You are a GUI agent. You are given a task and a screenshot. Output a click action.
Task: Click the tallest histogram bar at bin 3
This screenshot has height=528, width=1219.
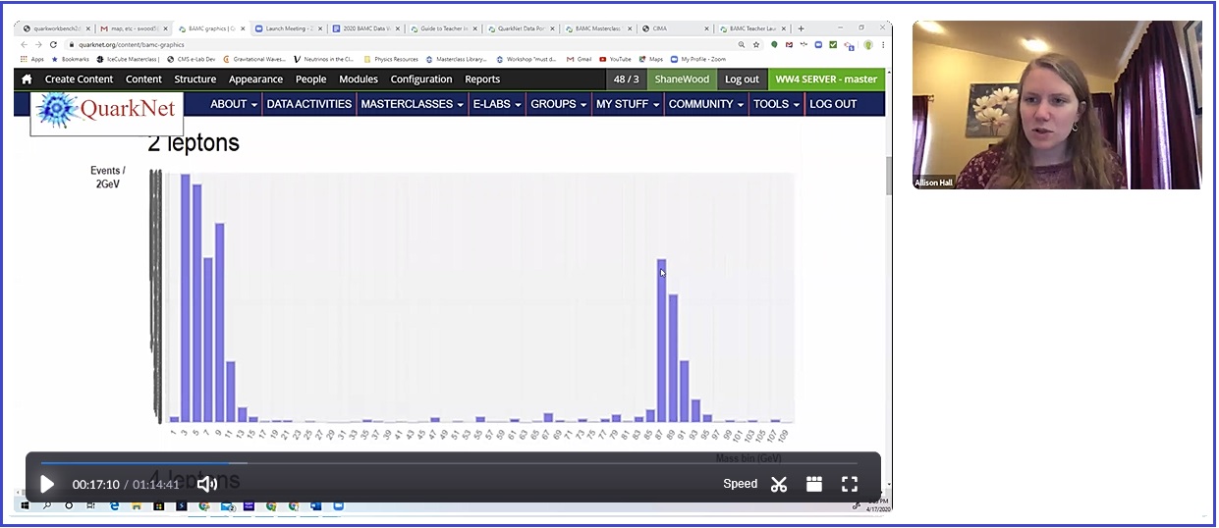click(185, 297)
